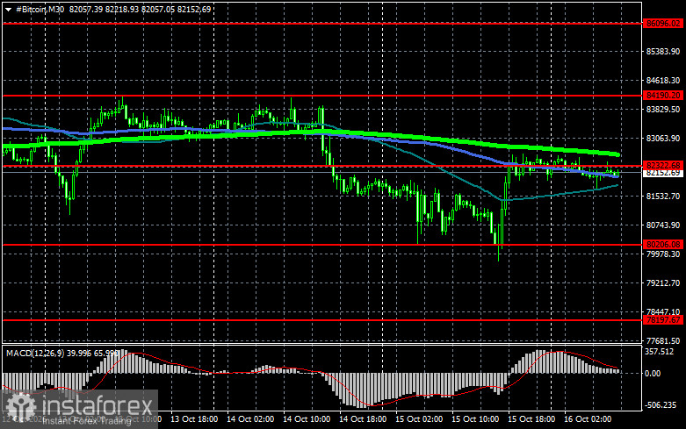The image size is (686, 429).
Task: Click the 14 Oct 10:00 time label
Action: click(307, 419)
